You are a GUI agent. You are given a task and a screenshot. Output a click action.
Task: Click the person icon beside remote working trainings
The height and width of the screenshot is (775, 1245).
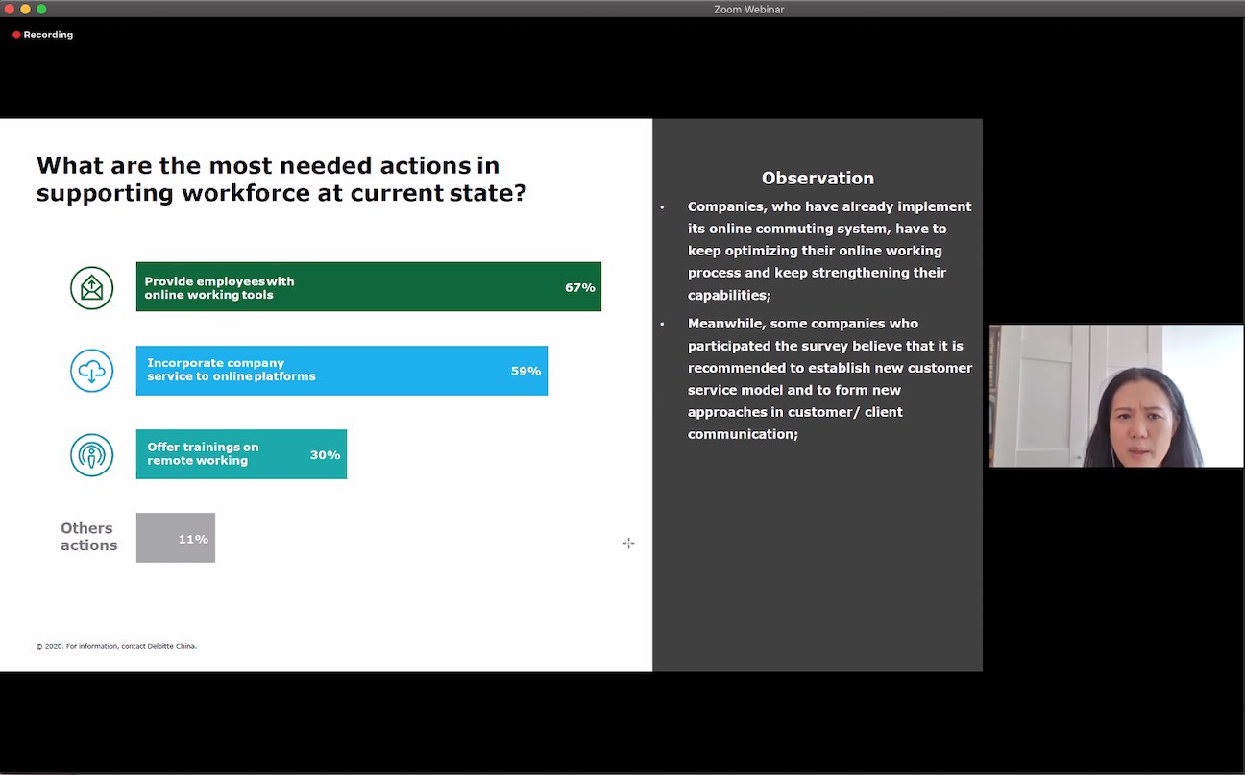pyautogui.click(x=92, y=455)
